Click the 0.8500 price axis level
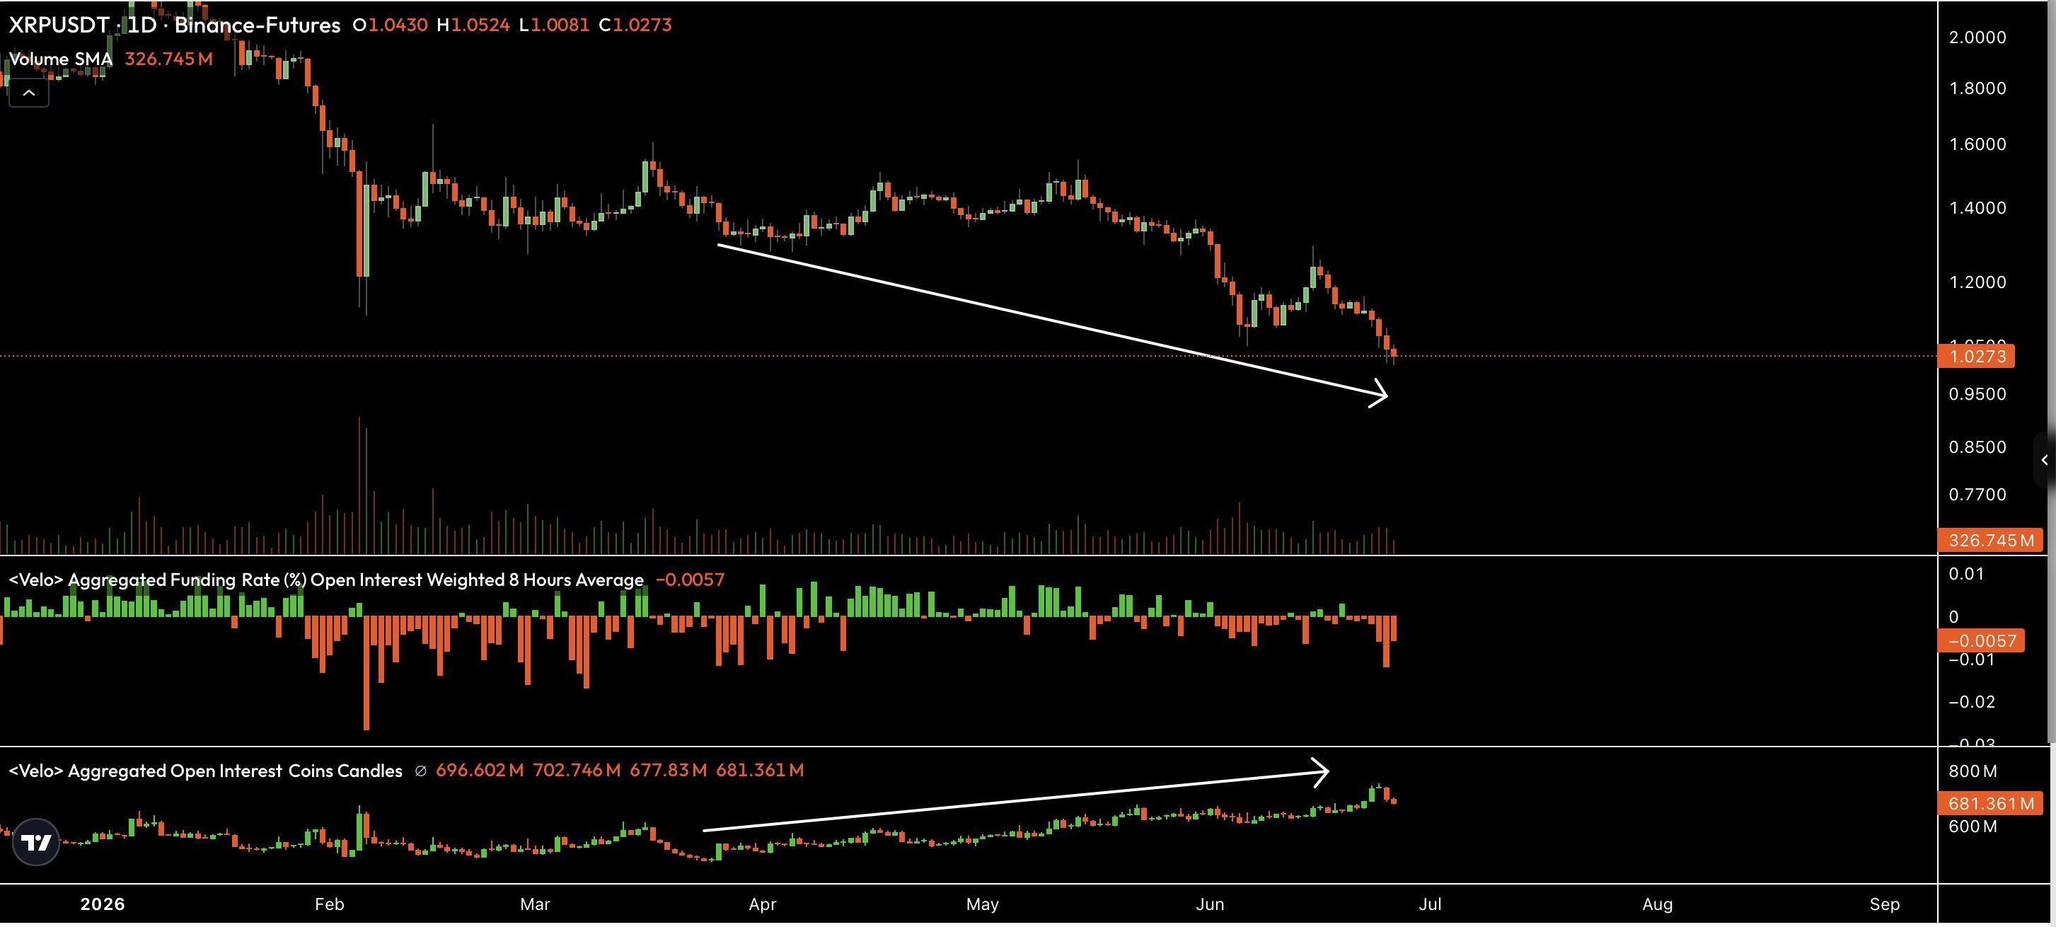This screenshot has height=927, width=2056. point(1977,447)
